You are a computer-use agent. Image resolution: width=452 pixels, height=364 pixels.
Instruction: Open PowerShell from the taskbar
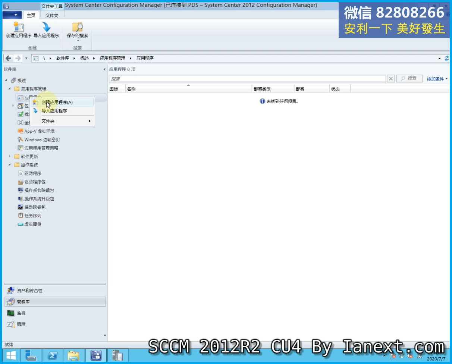coord(53,355)
